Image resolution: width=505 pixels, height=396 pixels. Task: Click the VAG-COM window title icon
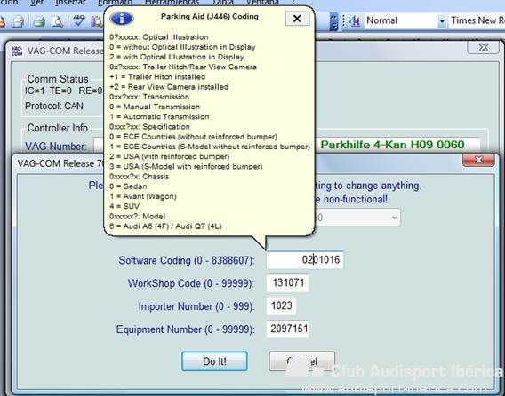pyautogui.click(x=17, y=51)
